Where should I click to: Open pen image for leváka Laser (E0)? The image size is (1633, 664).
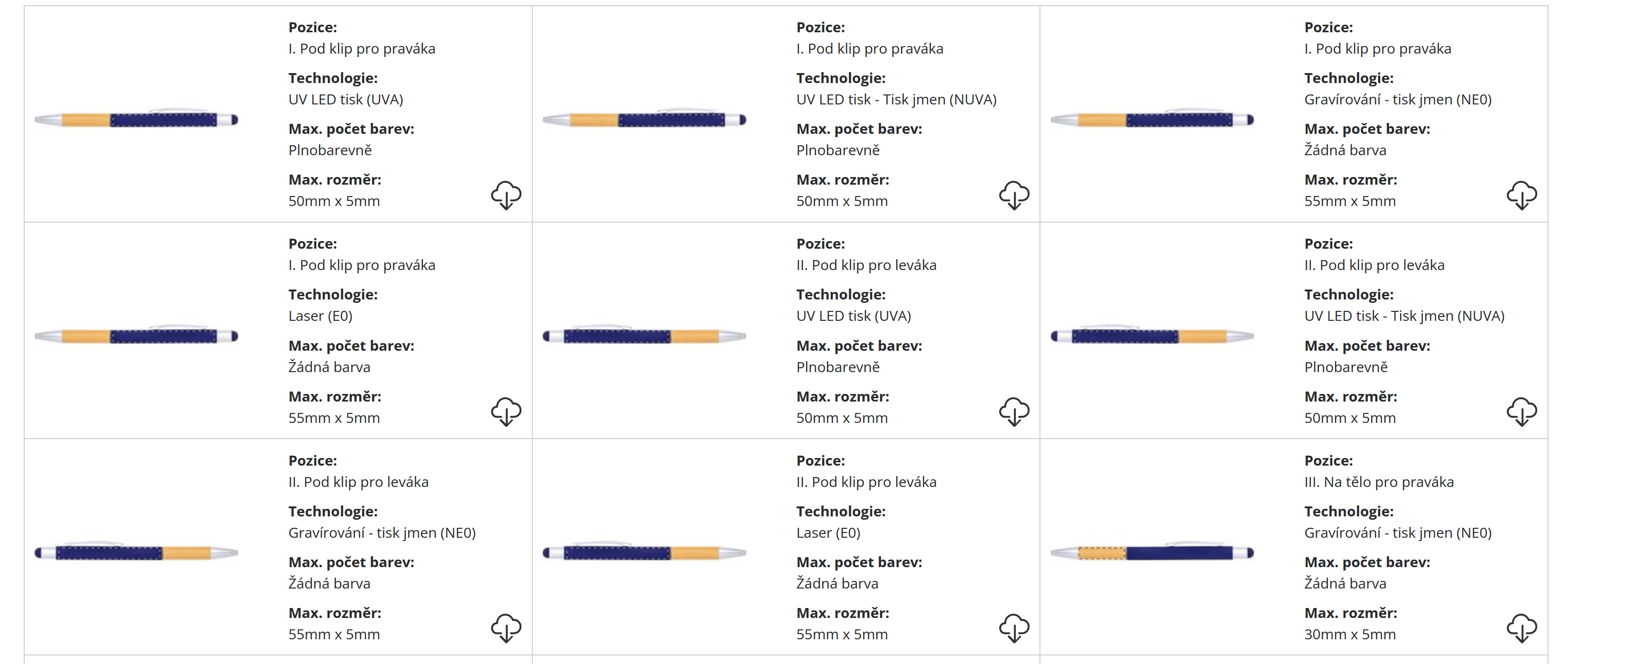pos(644,552)
